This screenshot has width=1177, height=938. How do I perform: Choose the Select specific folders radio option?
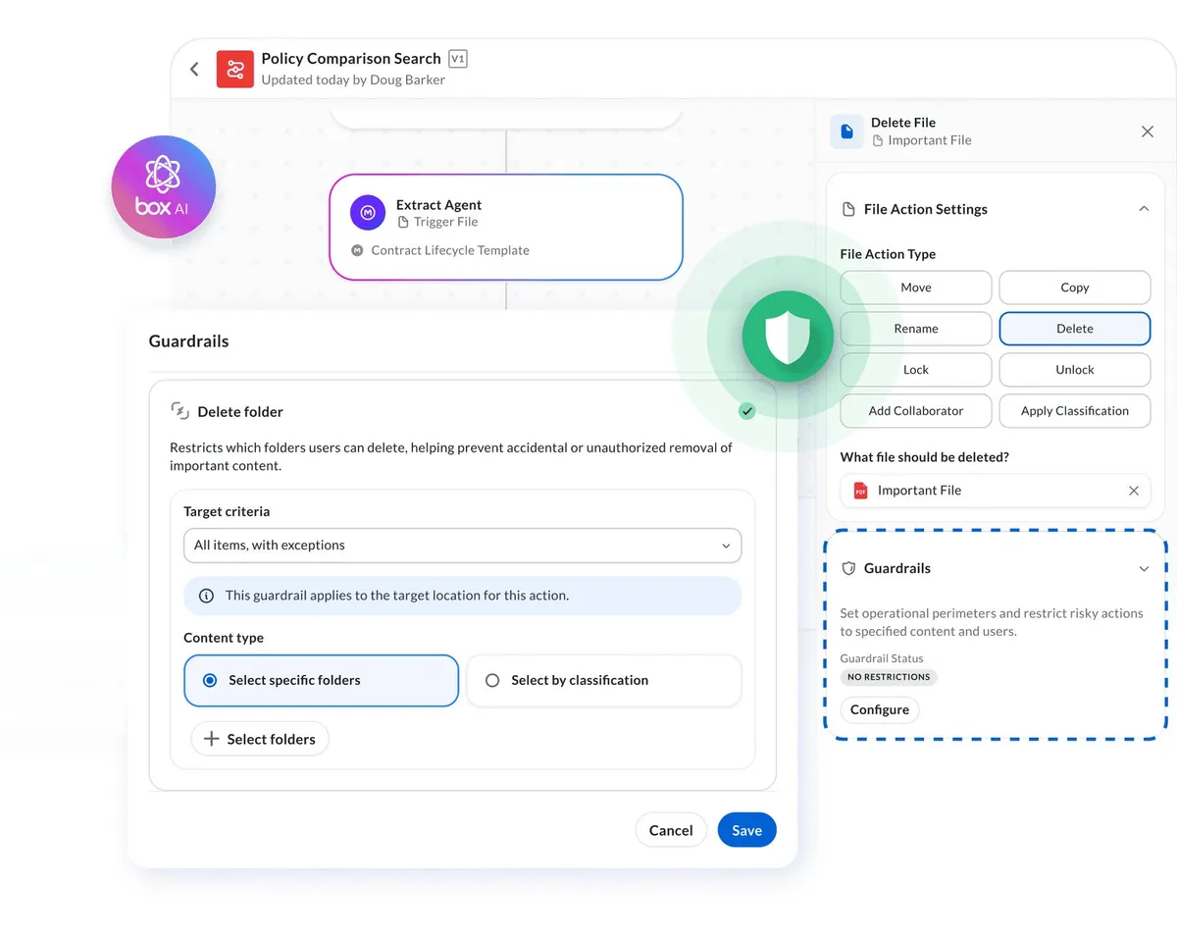(x=321, y=680)
